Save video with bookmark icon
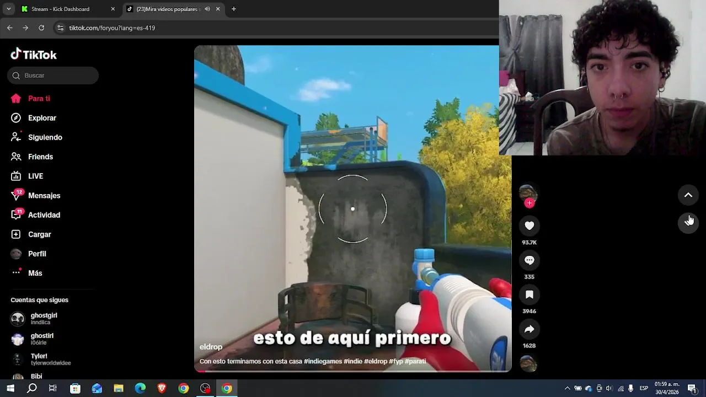 pos(529,295)
